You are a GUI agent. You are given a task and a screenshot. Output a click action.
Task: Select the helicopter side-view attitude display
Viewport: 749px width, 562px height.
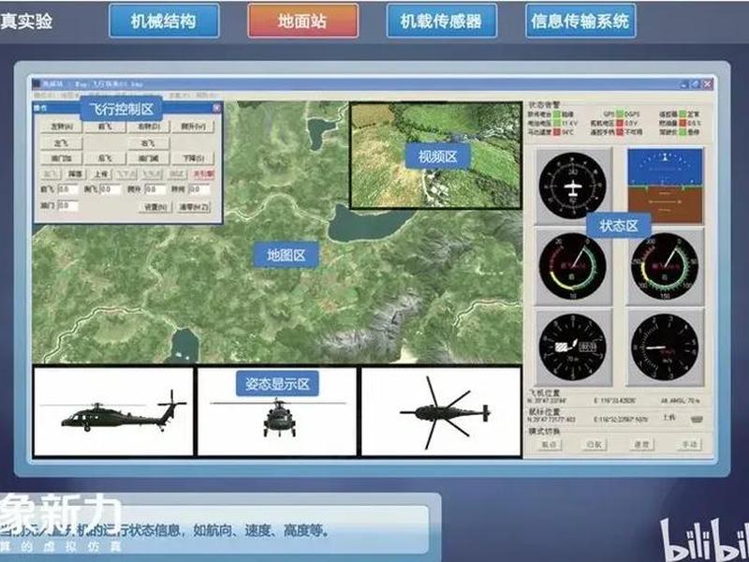(x=113, y=412)
